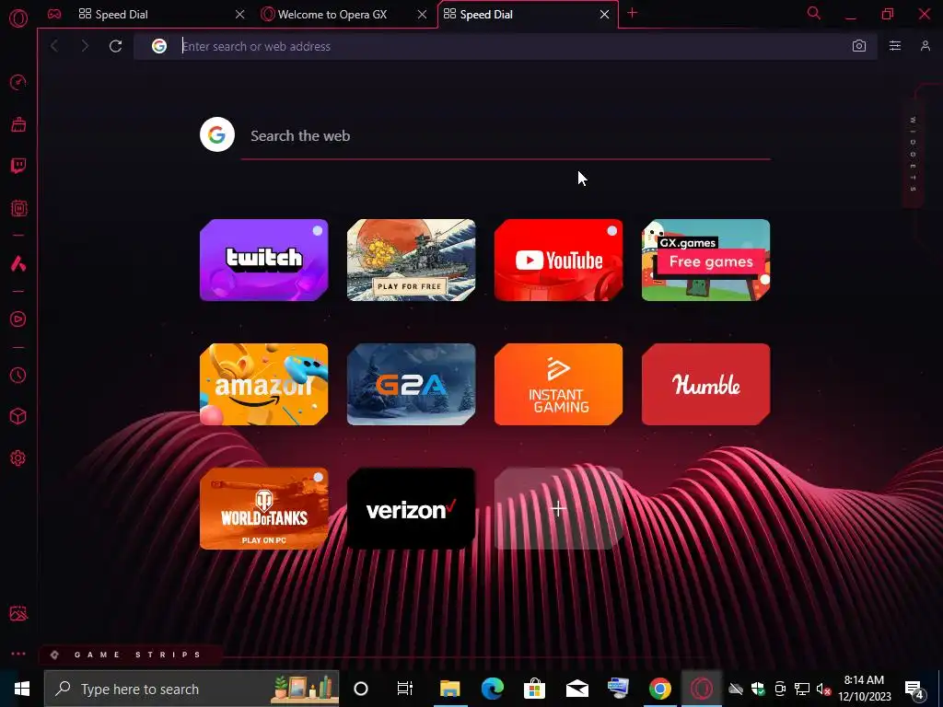Viewport: 943px width, 707px height.
Task: Click the search tabs magnifier icon
Action: click(x=814, y=13)
